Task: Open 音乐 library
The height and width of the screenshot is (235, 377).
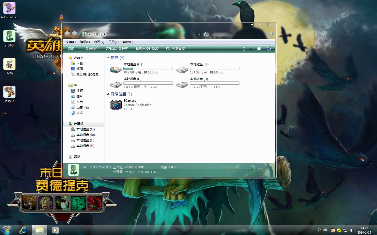Action: tap(77, 113)
